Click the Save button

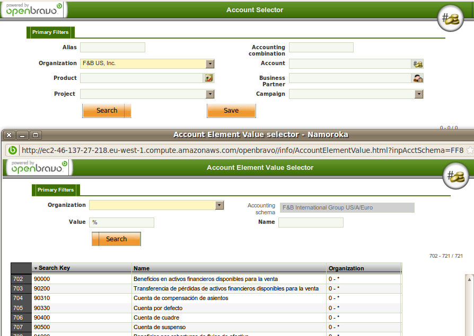231,111
